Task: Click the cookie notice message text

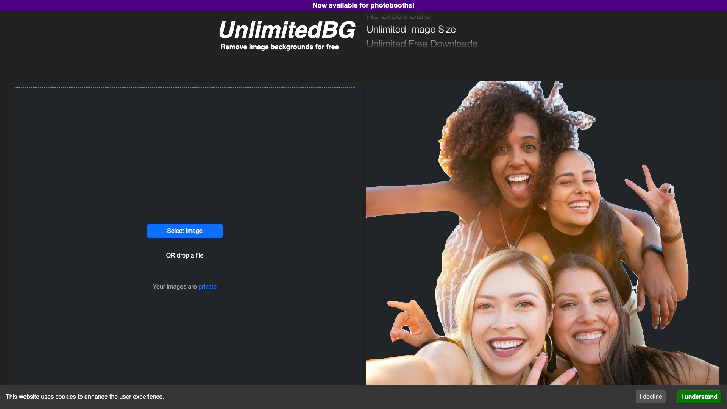Action: point(85,397)
